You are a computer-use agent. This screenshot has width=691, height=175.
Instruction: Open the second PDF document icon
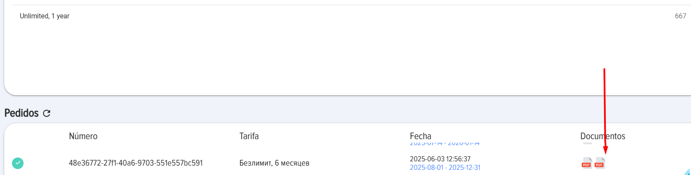click(x=600, y=163)
